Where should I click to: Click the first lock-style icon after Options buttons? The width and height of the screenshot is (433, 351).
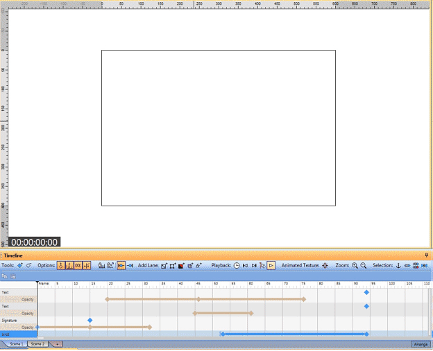101,265
